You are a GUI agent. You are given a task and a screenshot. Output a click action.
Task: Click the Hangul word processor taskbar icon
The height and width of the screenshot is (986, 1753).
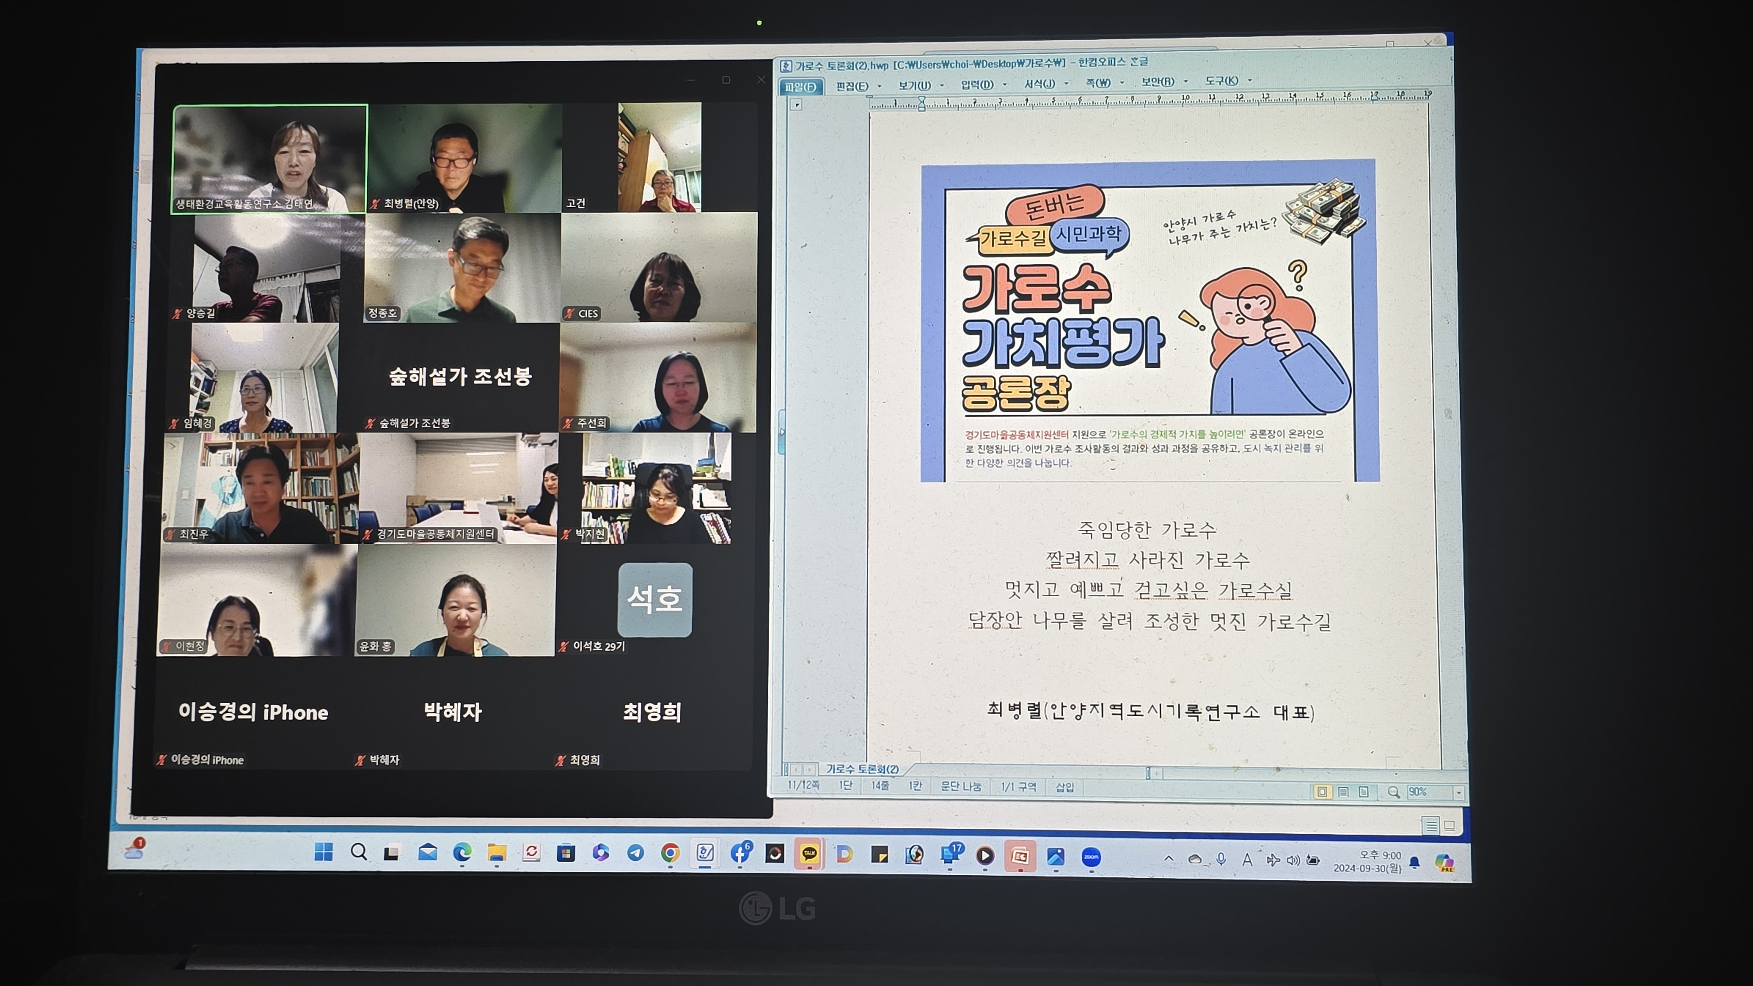[705, 853]
